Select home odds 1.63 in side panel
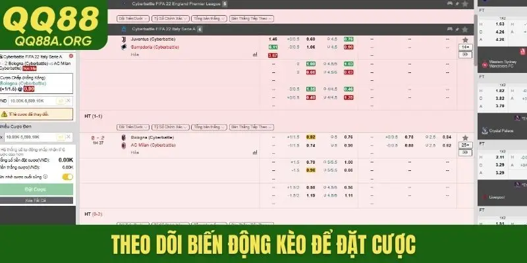The image size is (527, 263). coord(500,24)
